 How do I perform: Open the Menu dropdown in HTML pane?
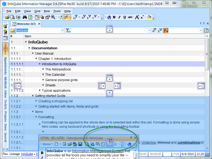[x=48, y=144]
